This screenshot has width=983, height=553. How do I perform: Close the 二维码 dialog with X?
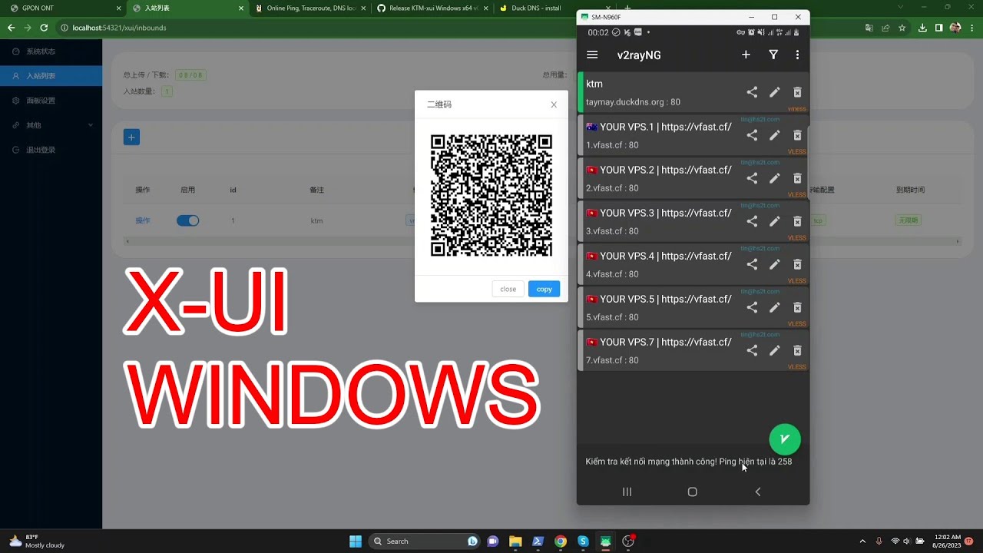tap(554, 104)
